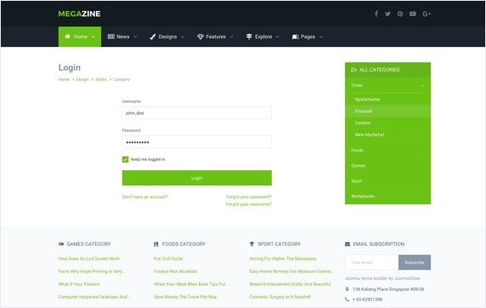Open the Pages menu item
The image size is (486, 308).
308,37
